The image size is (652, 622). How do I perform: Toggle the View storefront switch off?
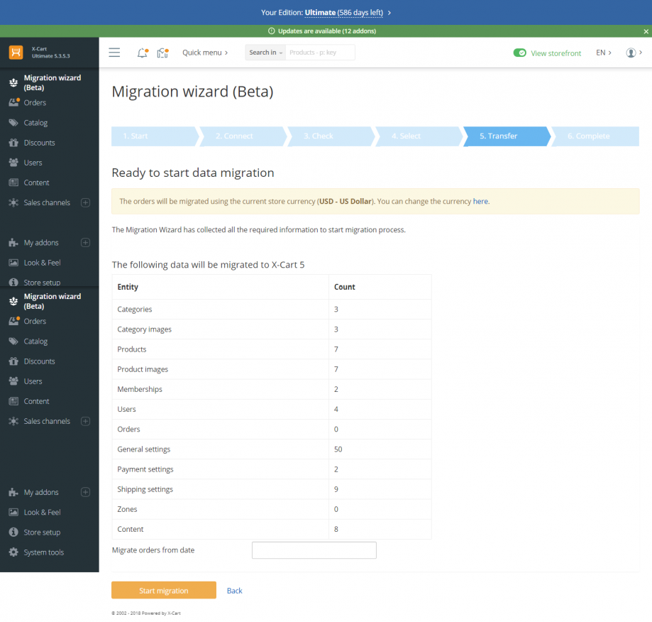coord(519,53)
